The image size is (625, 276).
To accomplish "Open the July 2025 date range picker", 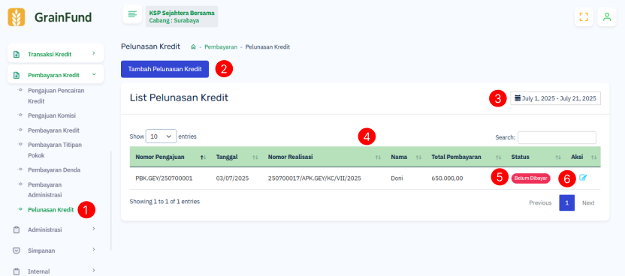I will 555,98.
